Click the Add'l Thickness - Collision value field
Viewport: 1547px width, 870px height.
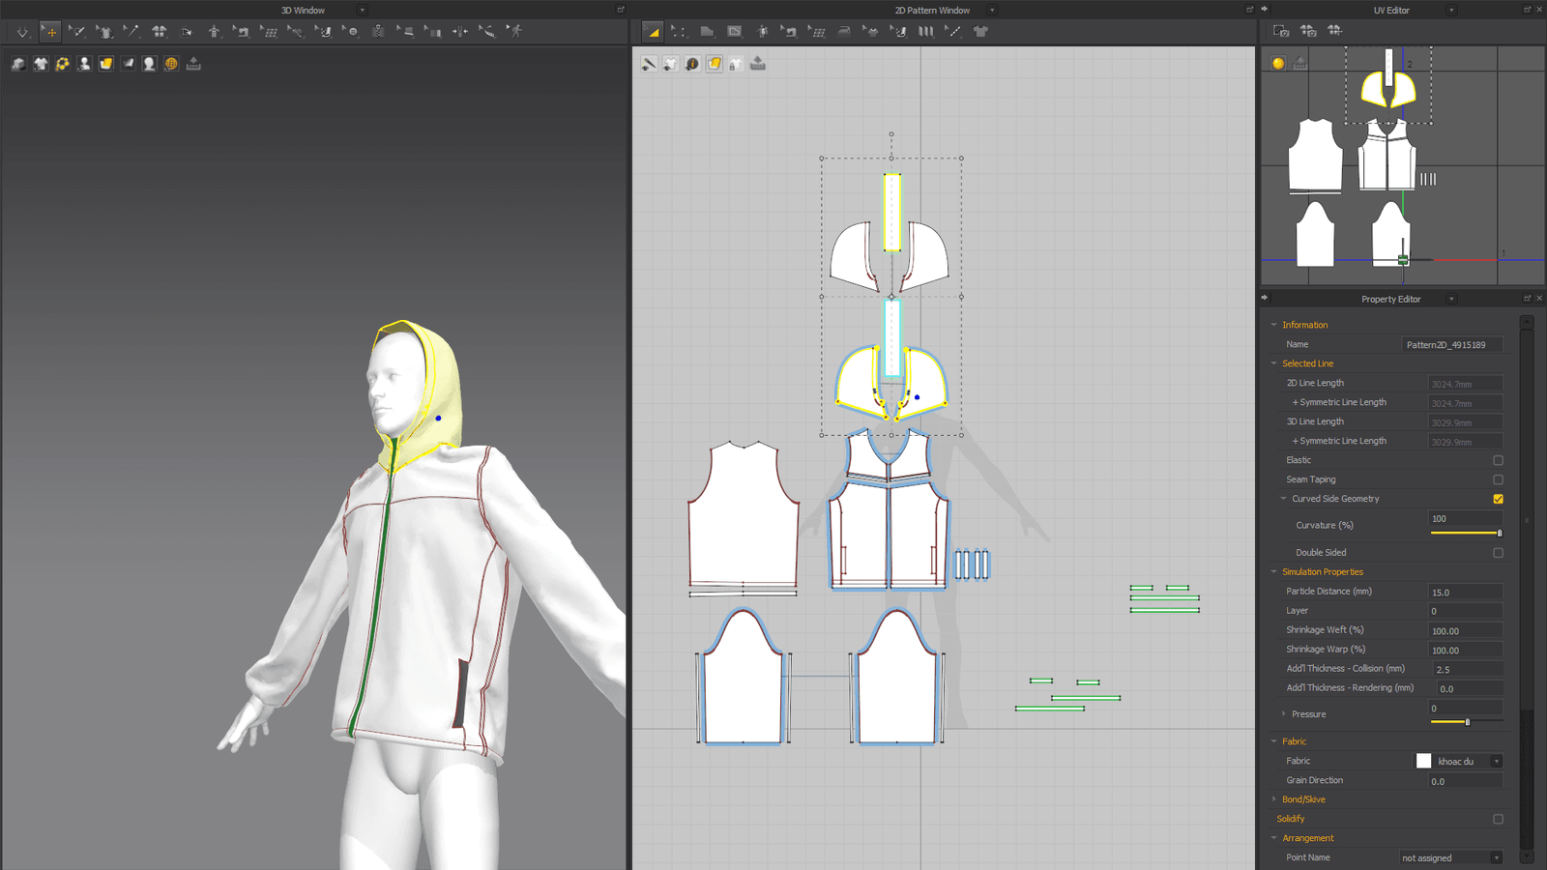pyautogui.click(x=1466, y=669)
